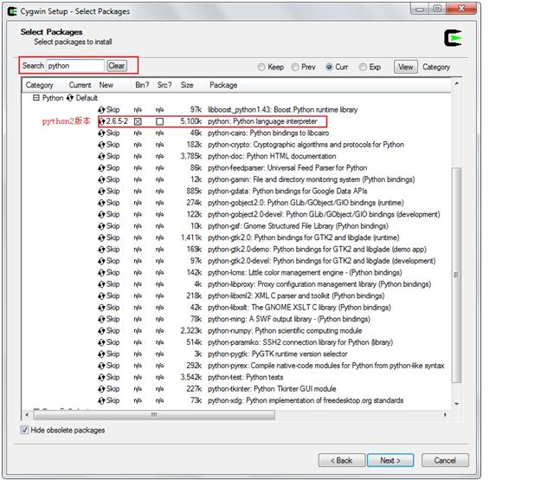Toggle Skip cycle icon for python-paramiko
Screen dimensions: 554x481
click(102, 342)
